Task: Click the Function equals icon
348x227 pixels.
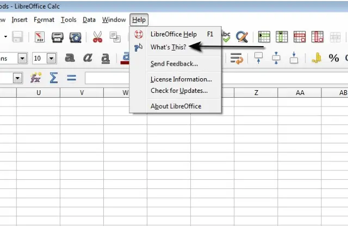Action: (x=71, y=78)
